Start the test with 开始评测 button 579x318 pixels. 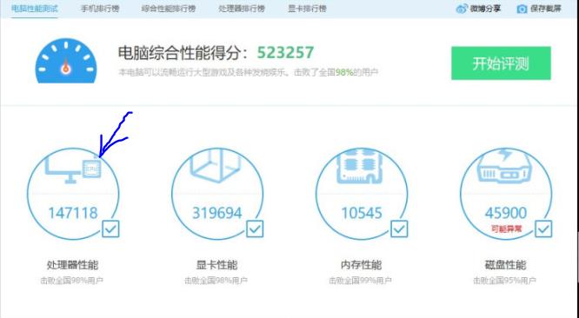501,63
